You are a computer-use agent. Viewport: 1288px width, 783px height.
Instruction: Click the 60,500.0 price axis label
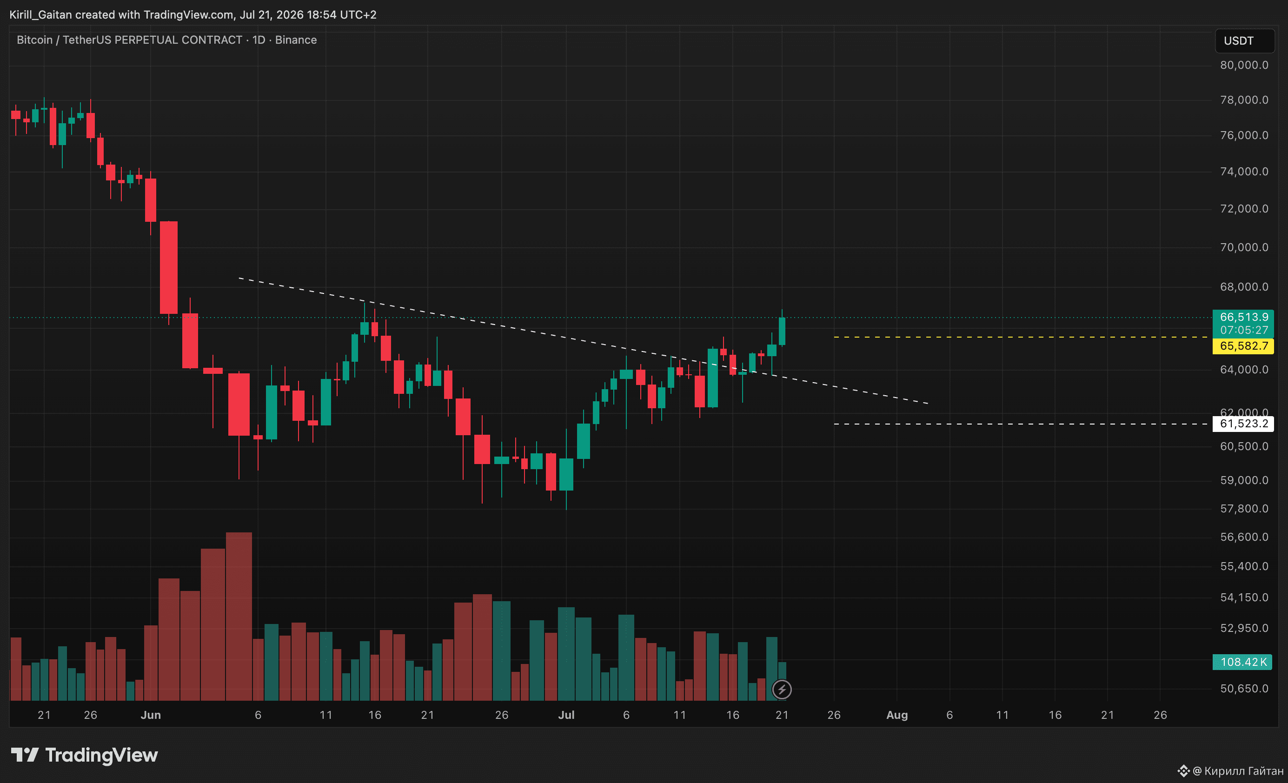point(1244,446)
